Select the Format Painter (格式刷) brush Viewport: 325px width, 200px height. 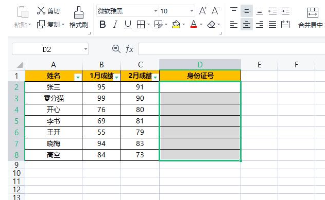79,13
